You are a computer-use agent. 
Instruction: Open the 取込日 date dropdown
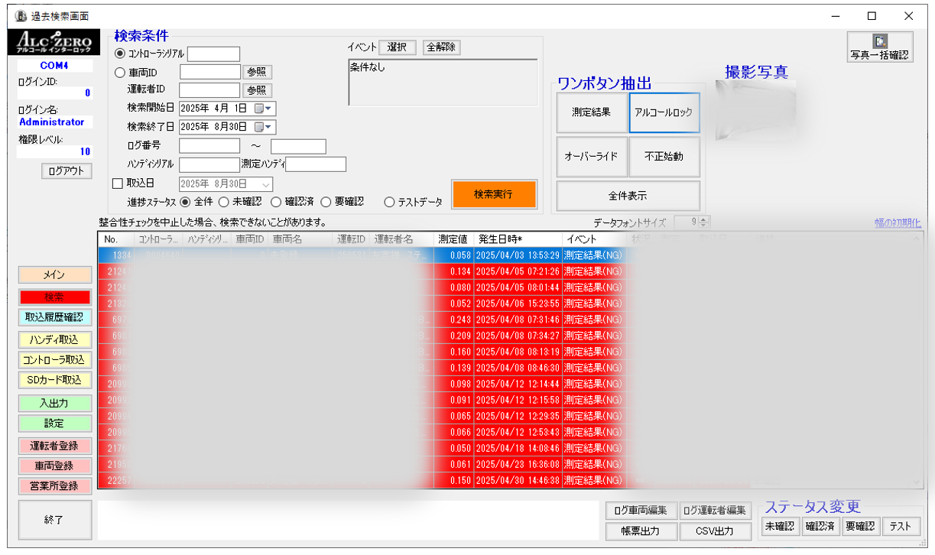265,183
